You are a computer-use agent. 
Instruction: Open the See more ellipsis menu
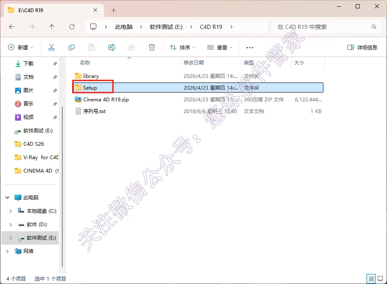249,47
